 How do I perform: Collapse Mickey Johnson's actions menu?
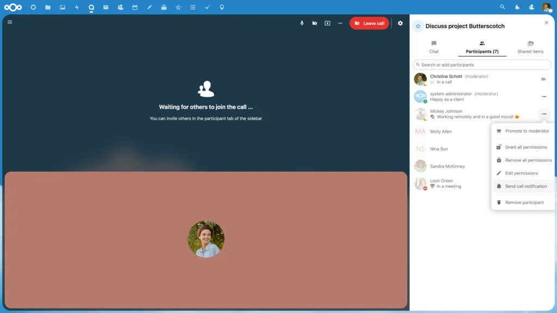[544, 114]
